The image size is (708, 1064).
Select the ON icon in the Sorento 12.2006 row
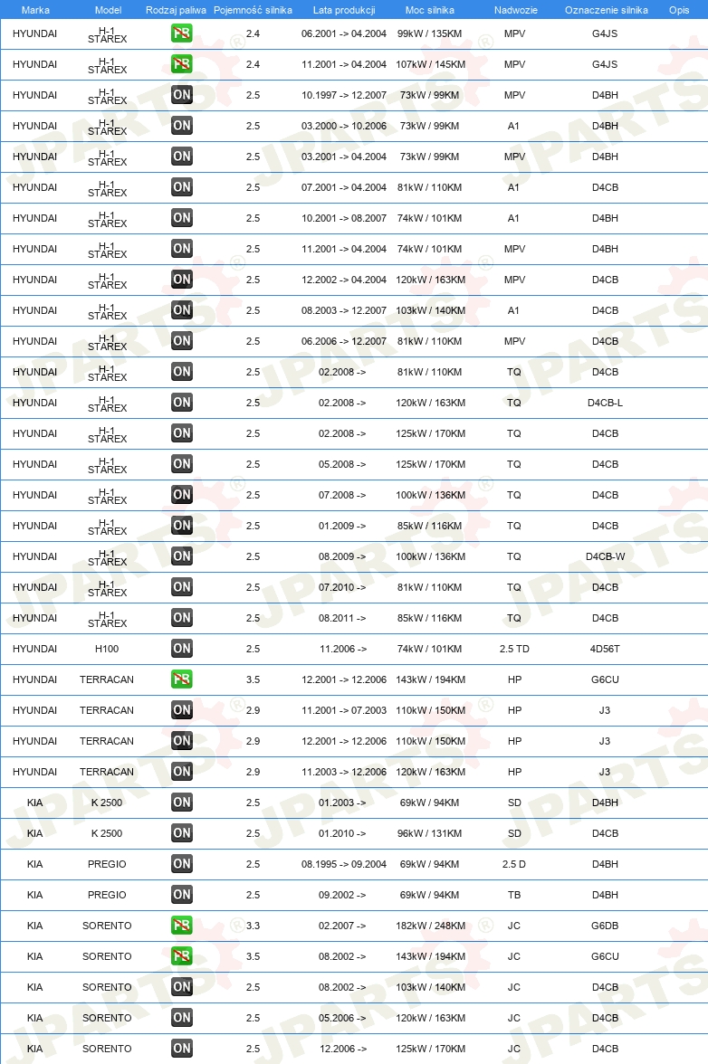pyautogui.click(x=181, y=1049)
